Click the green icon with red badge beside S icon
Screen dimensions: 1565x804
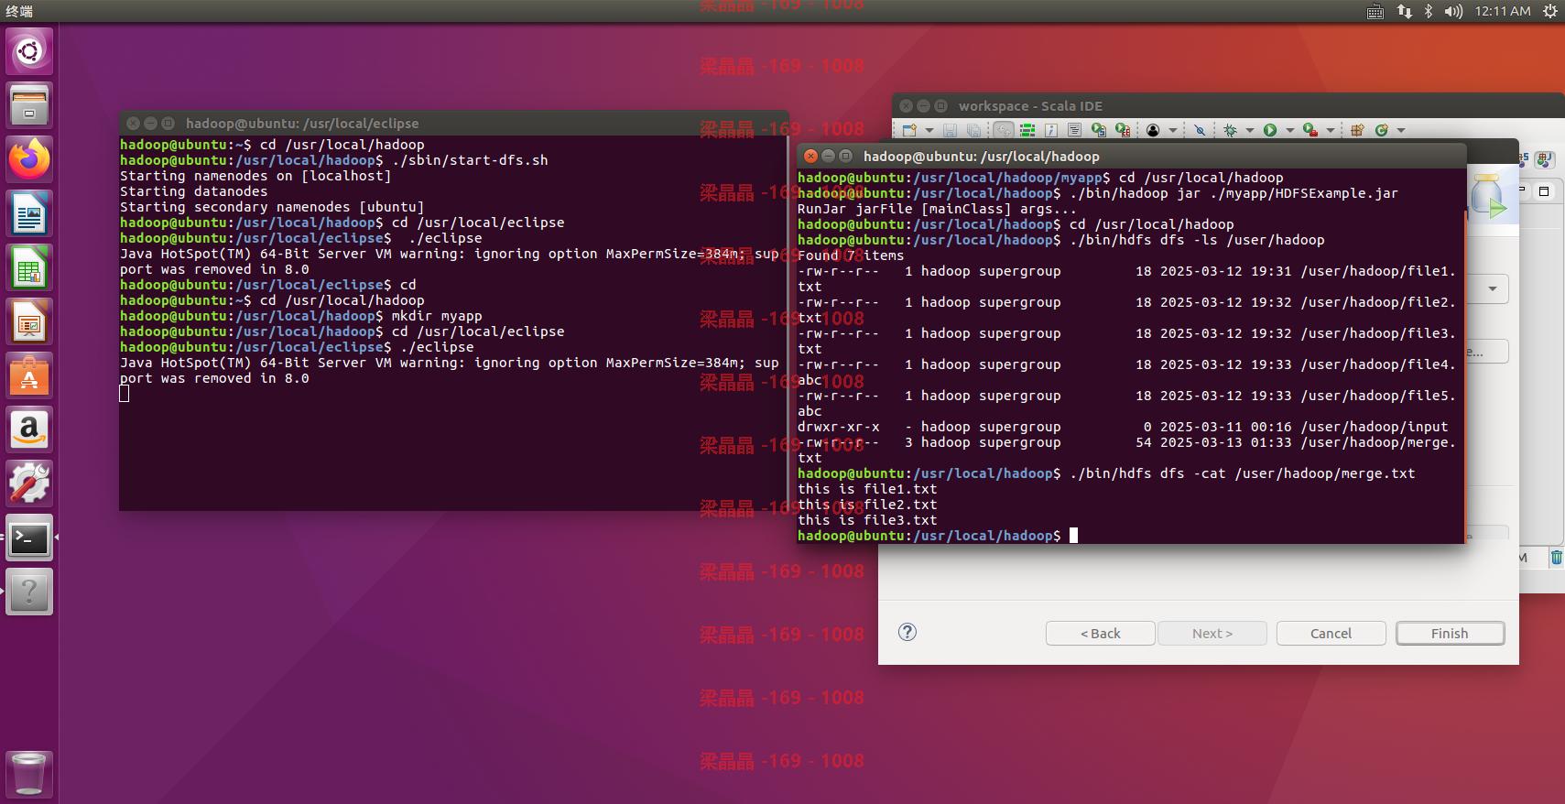tap(1123, 130)
